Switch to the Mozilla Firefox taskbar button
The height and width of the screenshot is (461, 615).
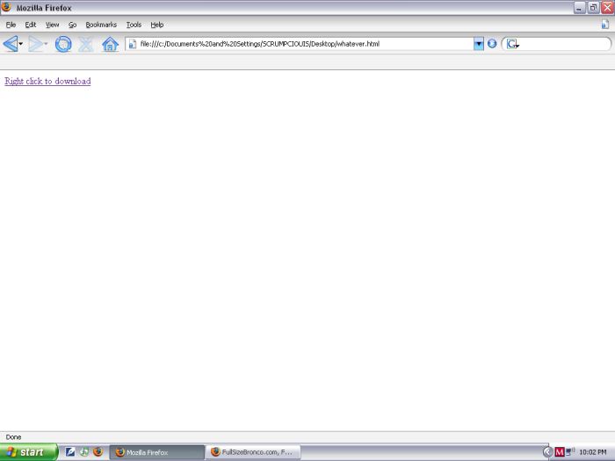click(157, 452)
